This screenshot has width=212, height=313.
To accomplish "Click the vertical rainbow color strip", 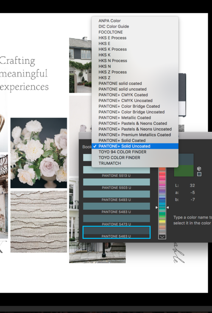I will click(162, 201).
